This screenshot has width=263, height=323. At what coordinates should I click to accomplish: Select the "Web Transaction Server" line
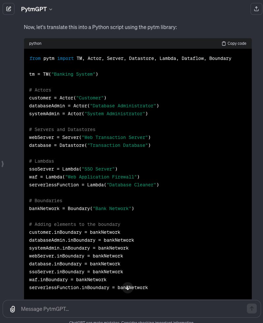point(90,137)
